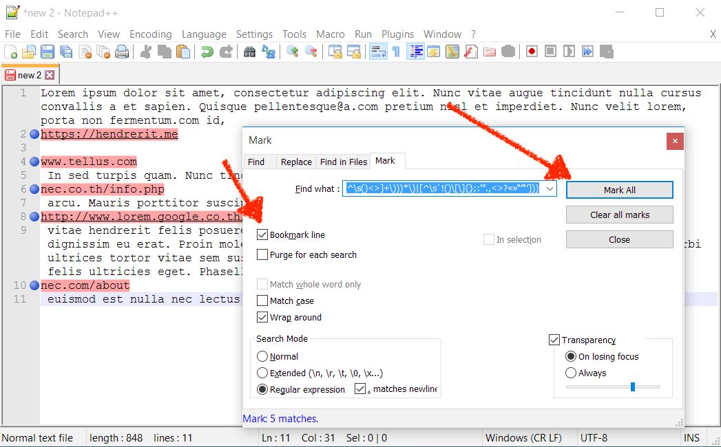Uncheck the Bookmark line checkbox

[262, 235]
